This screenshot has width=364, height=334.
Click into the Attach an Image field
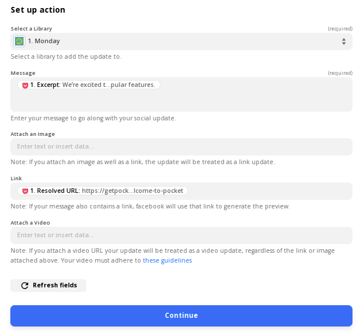tap(181, 147)
